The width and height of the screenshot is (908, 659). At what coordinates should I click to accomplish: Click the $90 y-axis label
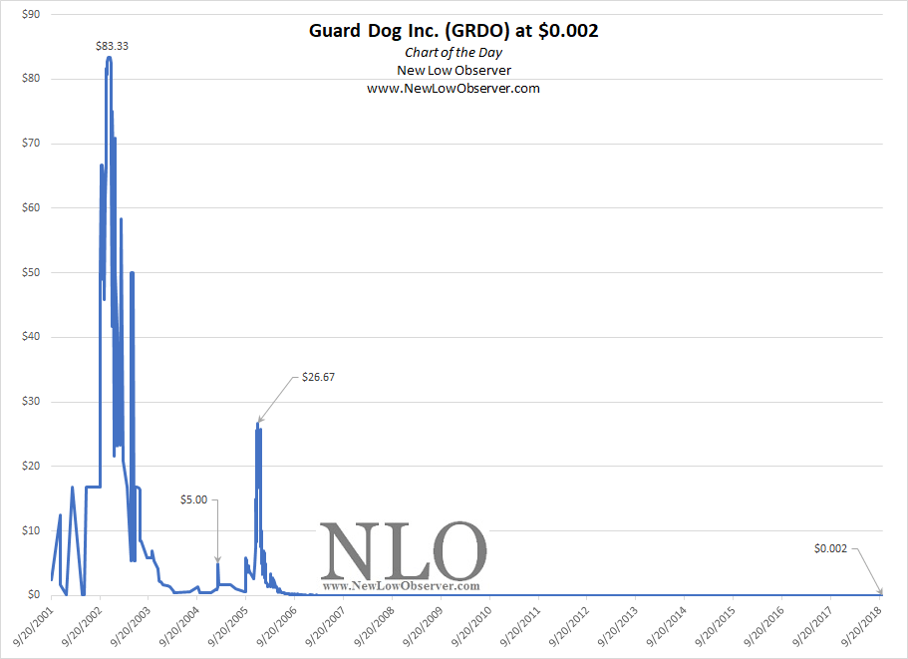pyautogui.click(x=31, y=14)
